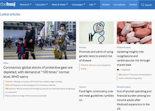
Task: Read latest coverage of the Coronavirus outbreak
Action: [26, 96]
